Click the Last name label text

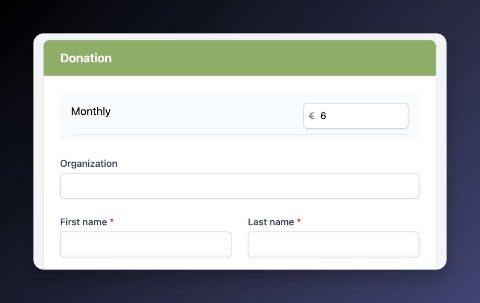(x=271, y=222)
